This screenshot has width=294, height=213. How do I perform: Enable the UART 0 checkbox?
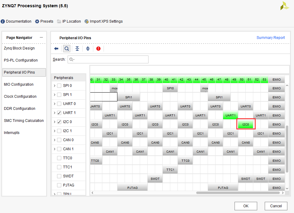tap(59, 103)
